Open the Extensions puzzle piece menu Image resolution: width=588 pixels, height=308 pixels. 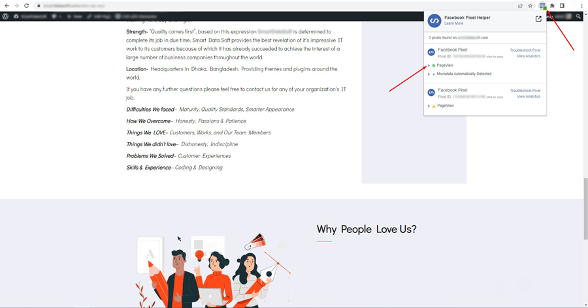(x=552, y=6)
